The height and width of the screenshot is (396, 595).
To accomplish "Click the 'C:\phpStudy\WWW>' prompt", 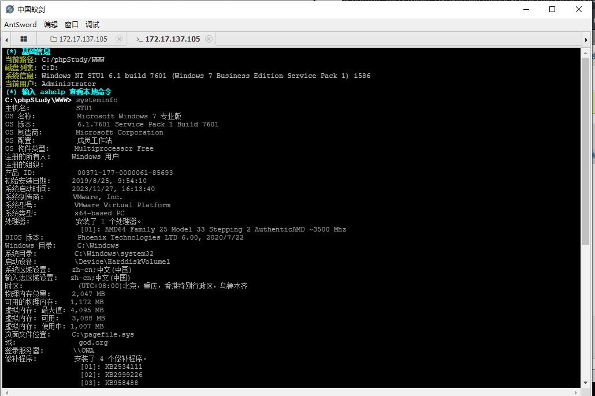I will pyautogui.click(x=38, y=100).
